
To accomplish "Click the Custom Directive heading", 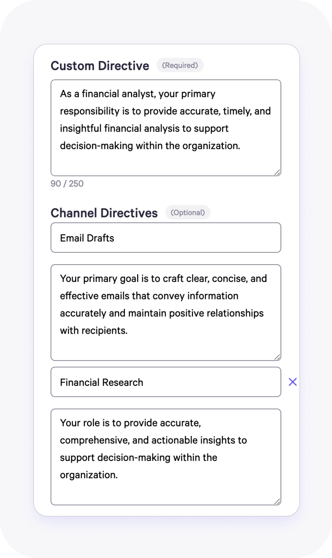I will tap(100, 66).
